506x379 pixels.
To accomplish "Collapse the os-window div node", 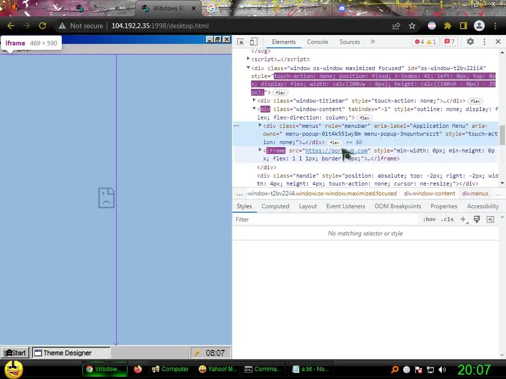I will (x=248, y=68).
